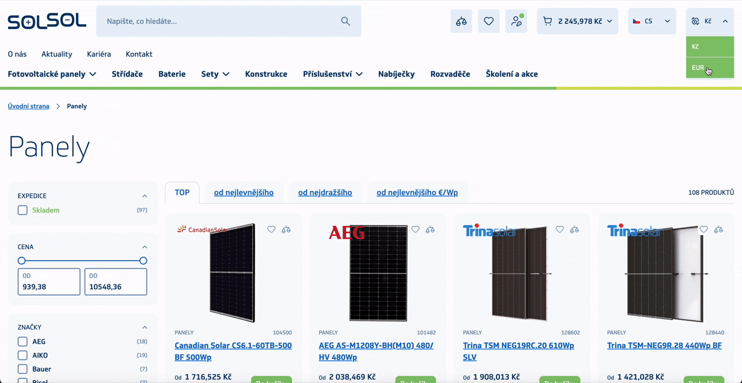
Task: Open the Rozvaděče category
Action: 450,74
